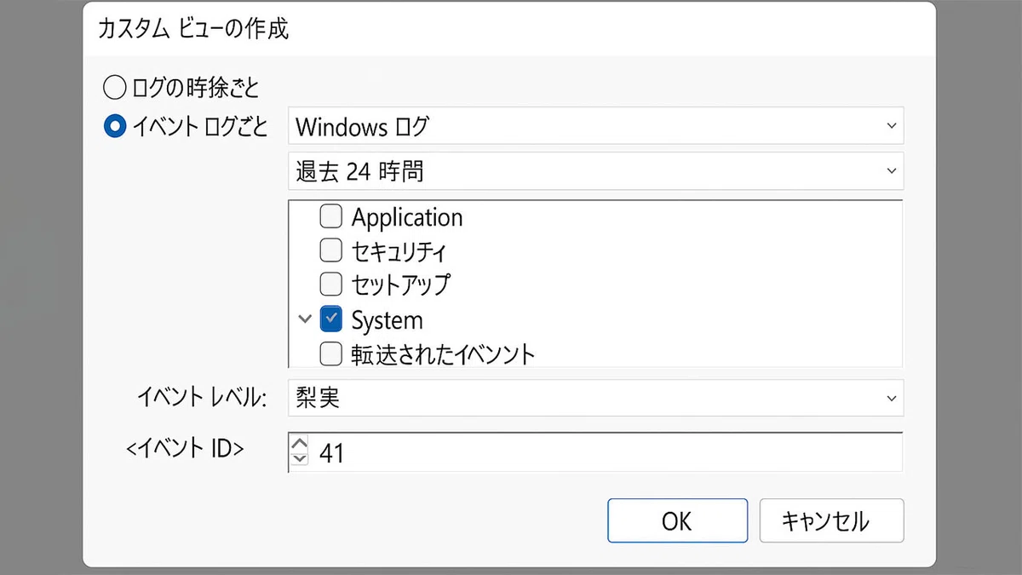Click the キャンセル button
The image size is (1022, 575).
831,520
